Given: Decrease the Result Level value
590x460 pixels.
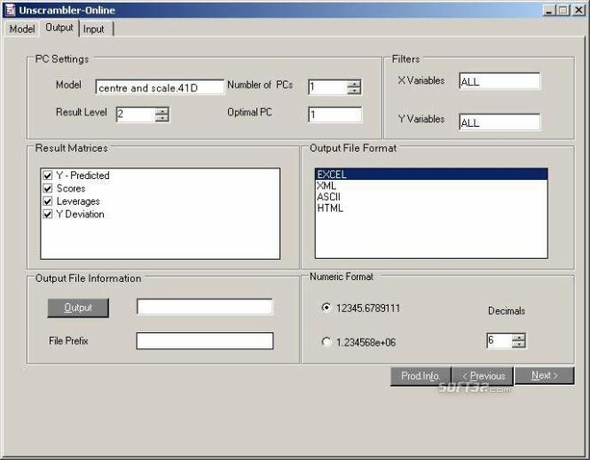Looking at the screenshot, I should point(161,118).
